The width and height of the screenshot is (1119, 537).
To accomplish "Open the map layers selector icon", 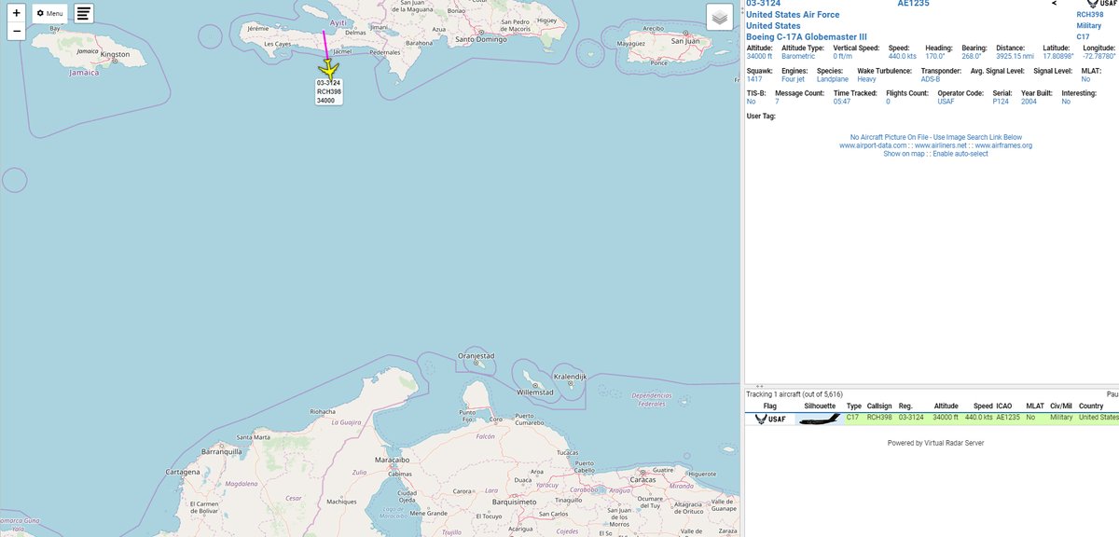I will (720, 18).
